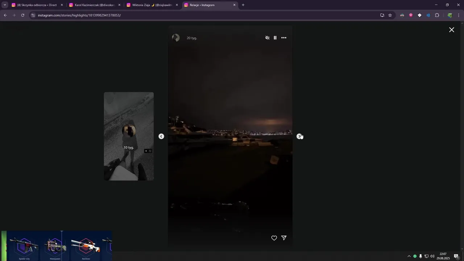The height and width of the screenshot is (261, 464).
Task: Click the green circle tray icon
Action: (x=415, y=256)
